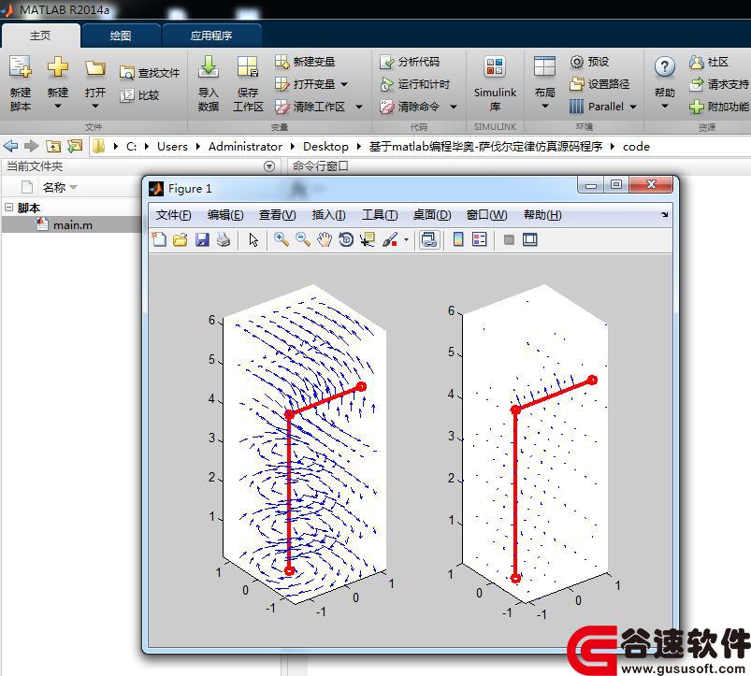Open Figure Edit (编辑) menu
Viewport: 751px width, 676px height.
(225, 215)
